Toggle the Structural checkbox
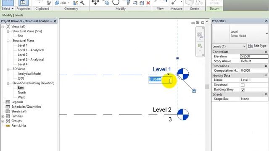Image resolution: width=269 pixels, height=151 pixels. pos(243,85)
